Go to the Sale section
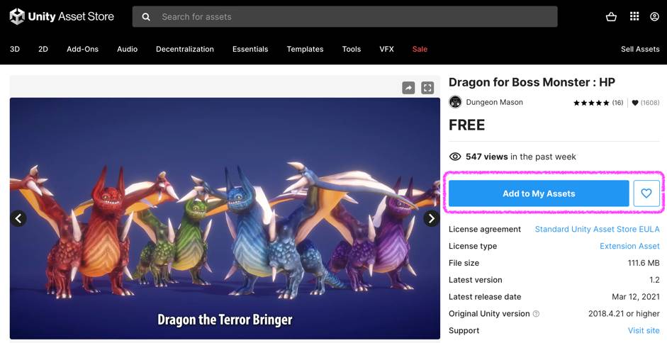Image resolution: width=667 pixels, height=343 pixels. point(420,49)
